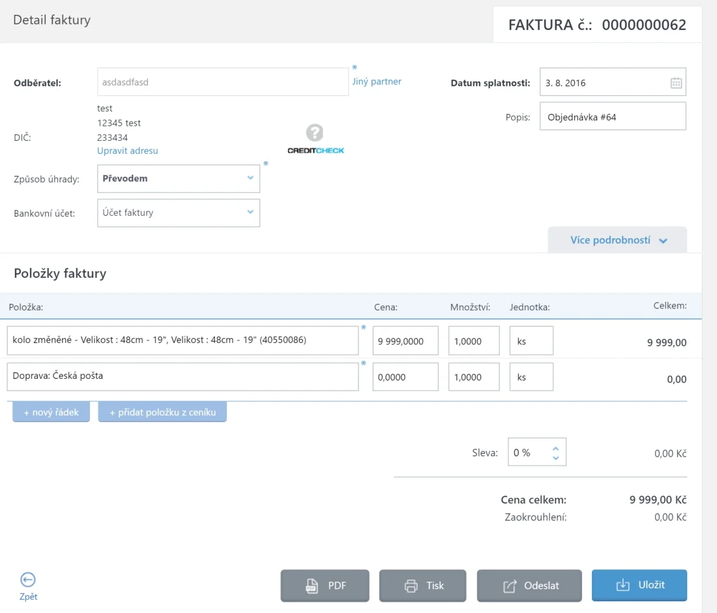
Task: Click the Jiný partner link
Action: pyautogui.click(x=377, y=82)
